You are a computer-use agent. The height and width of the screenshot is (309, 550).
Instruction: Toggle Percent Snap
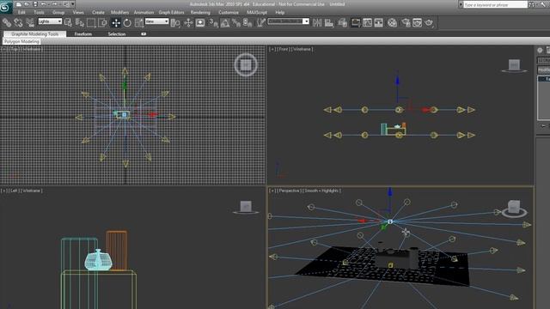236,23
